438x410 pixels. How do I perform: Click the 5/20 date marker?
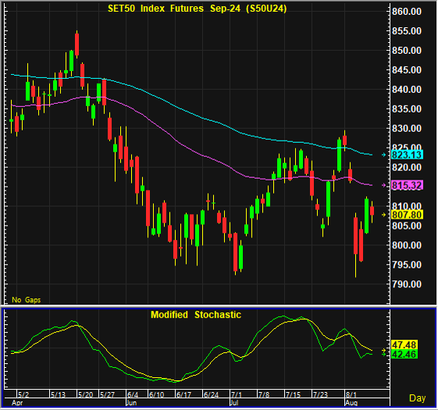[85, 394]
